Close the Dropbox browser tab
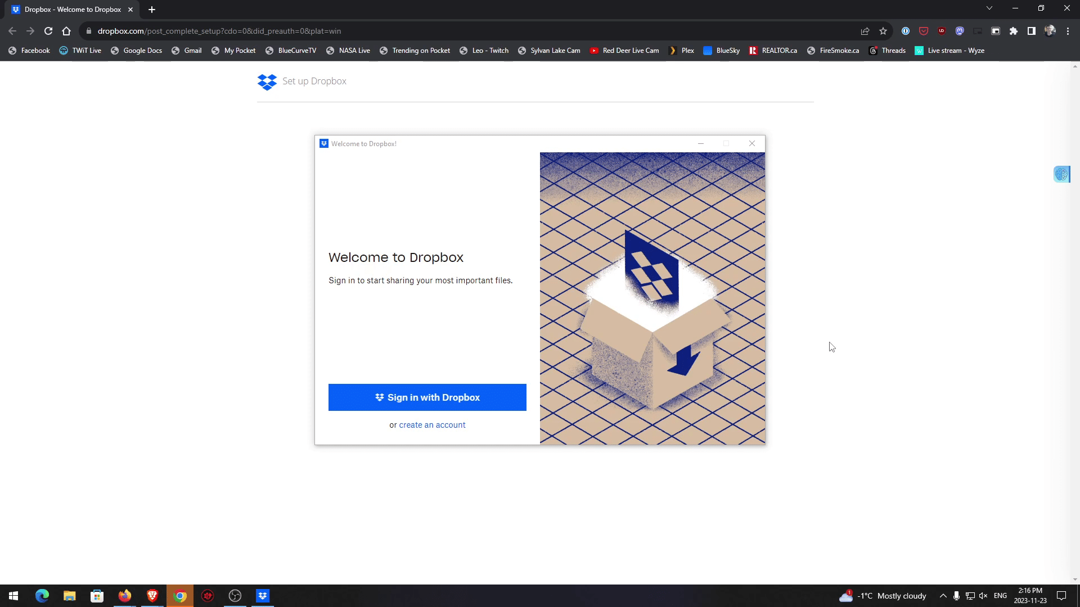Viewport: 1080px width, 607px height. (130, 10)
